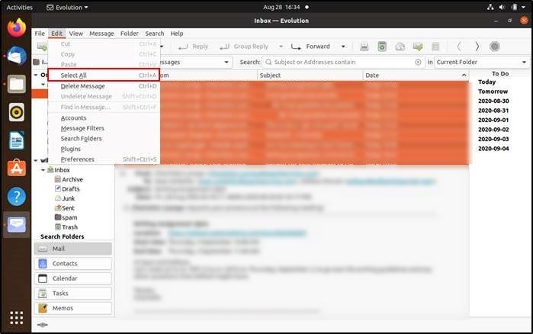Launch LibreOffice Writer from the dock

[17, 140]
